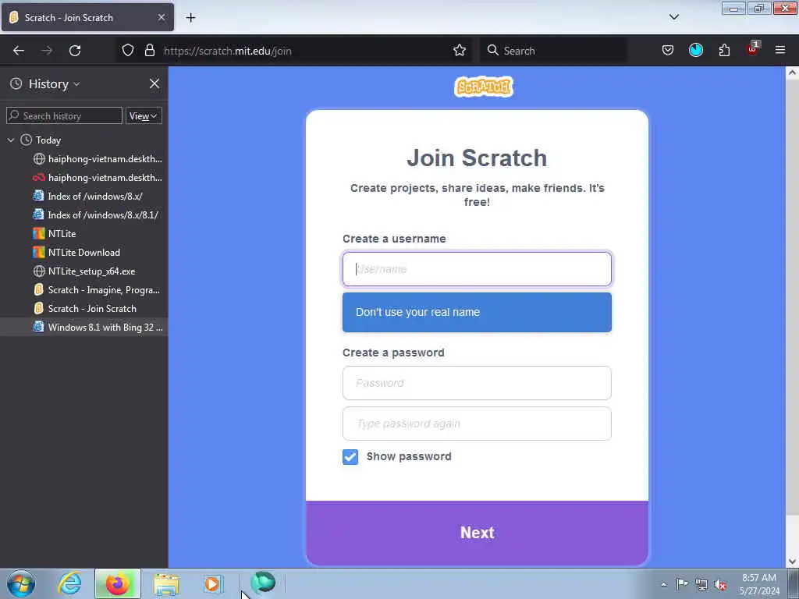Viewport: 799px width, 599px height.
Task: Open Scratch - Join Scratch history entry
Action: (84, 309)
